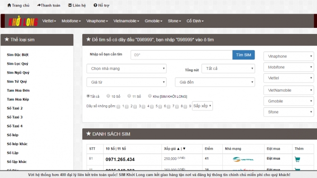
Task: Click the envelope icon beside Liên hệ
Action: tap(70, 5)
